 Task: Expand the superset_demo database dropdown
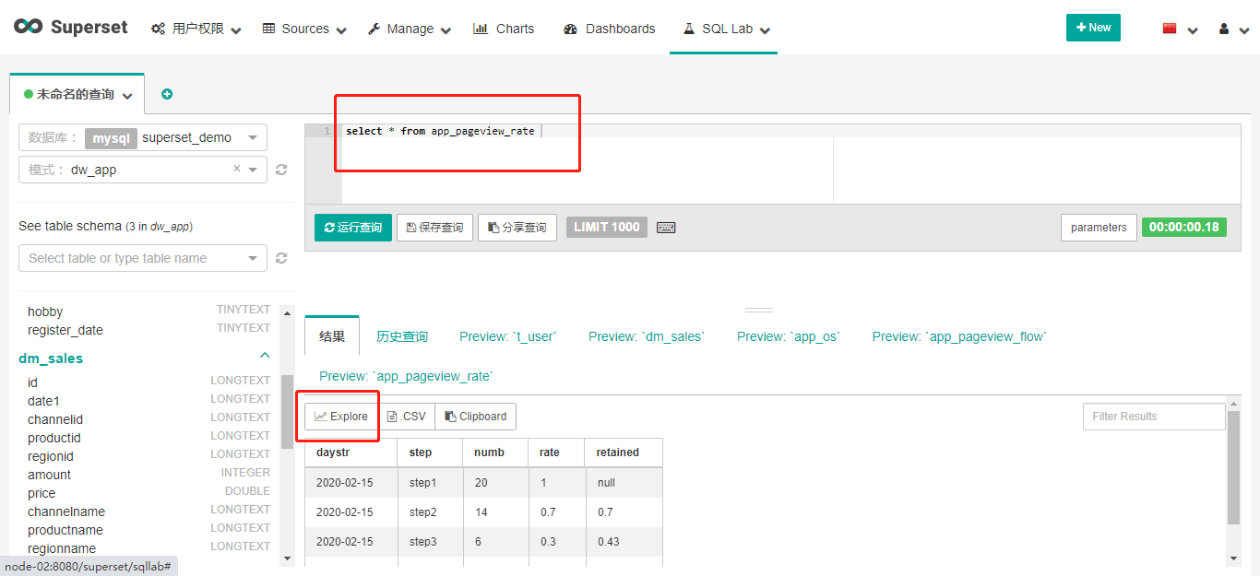click(253, 136)
